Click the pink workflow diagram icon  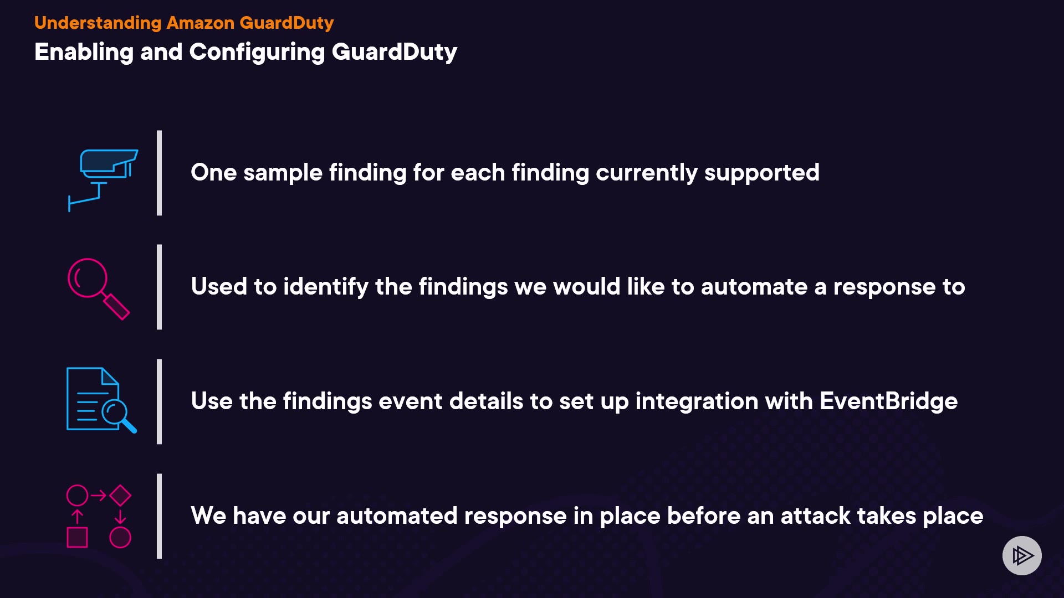point(99,516)
